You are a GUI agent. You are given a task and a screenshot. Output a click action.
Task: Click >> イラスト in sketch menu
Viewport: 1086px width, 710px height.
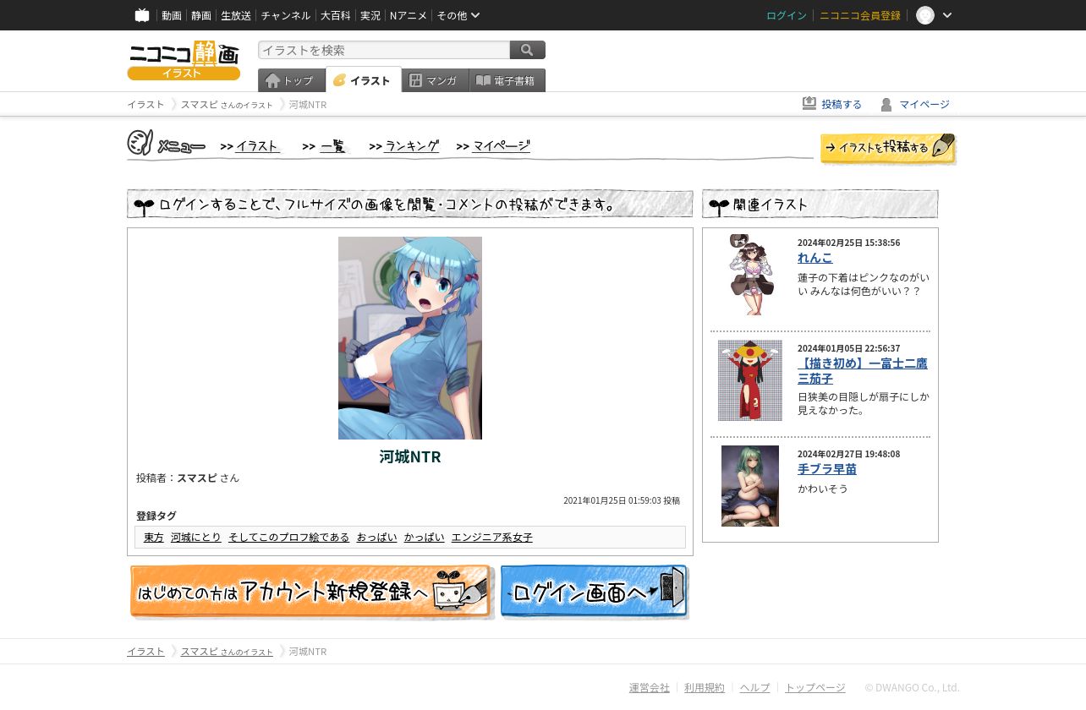pyautogui.click(x=250, y=146)
